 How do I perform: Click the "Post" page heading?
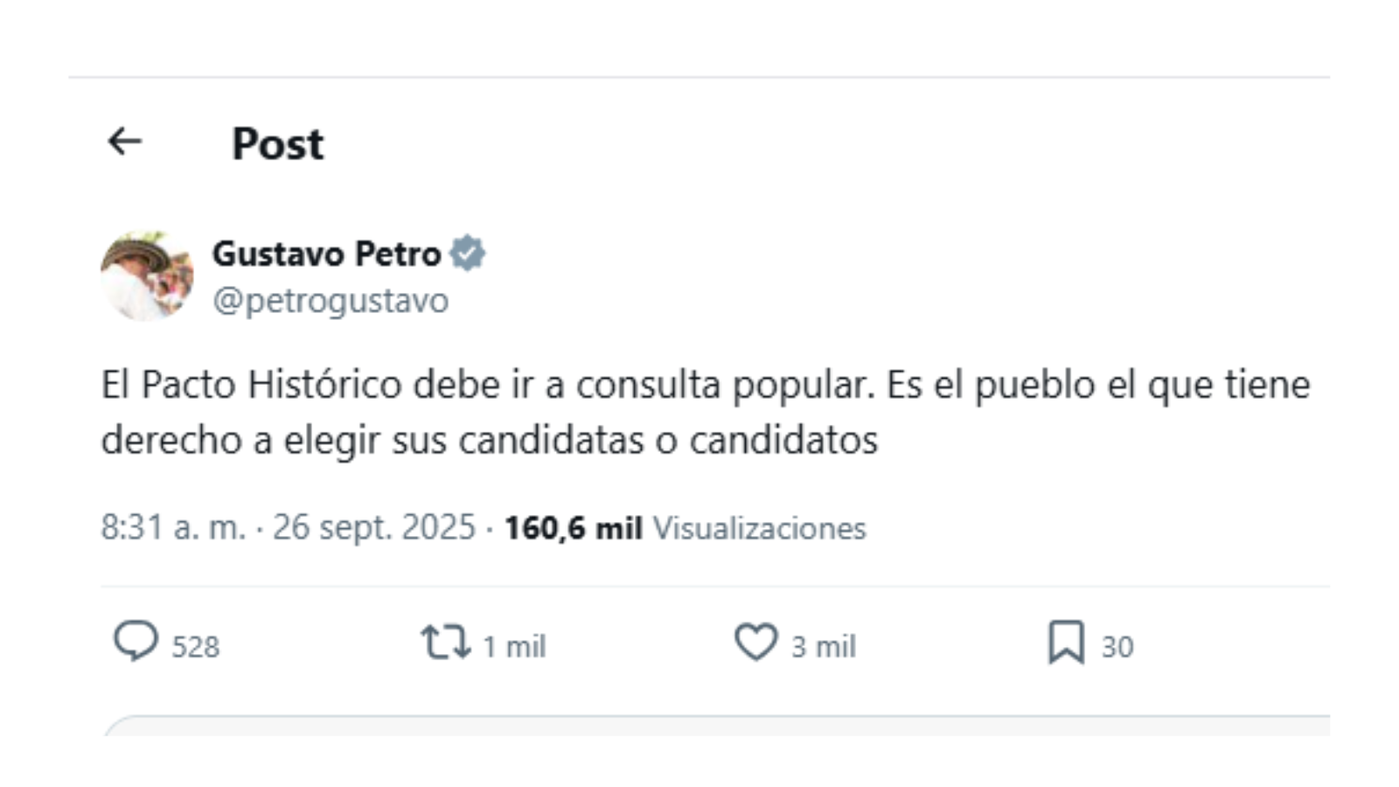[277, 144]
